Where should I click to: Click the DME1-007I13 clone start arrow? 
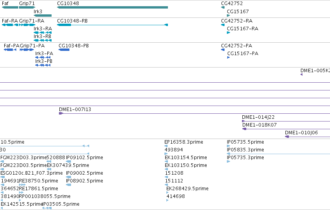tap(61, 113)
